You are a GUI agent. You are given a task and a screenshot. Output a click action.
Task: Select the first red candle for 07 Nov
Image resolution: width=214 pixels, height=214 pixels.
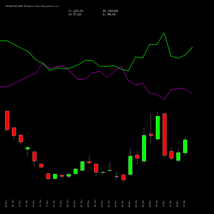pos(7,120)
